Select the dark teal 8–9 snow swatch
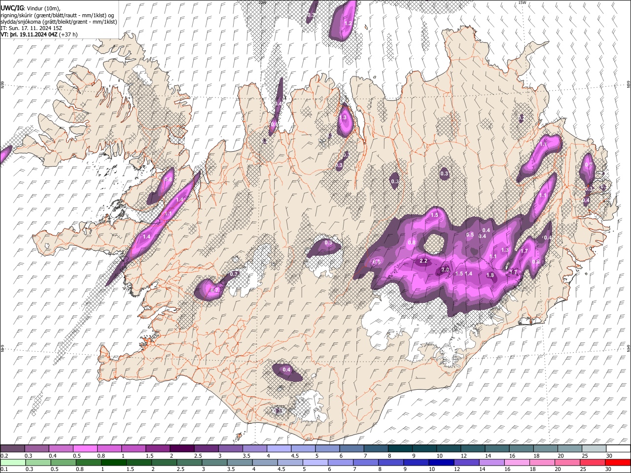631x473 pixels. click(x=399, y=448)
